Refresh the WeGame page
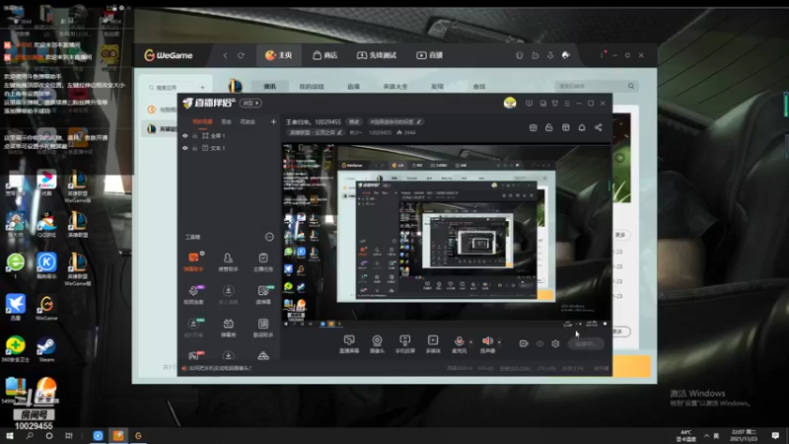789x444 pixels. tap(241, 55)
